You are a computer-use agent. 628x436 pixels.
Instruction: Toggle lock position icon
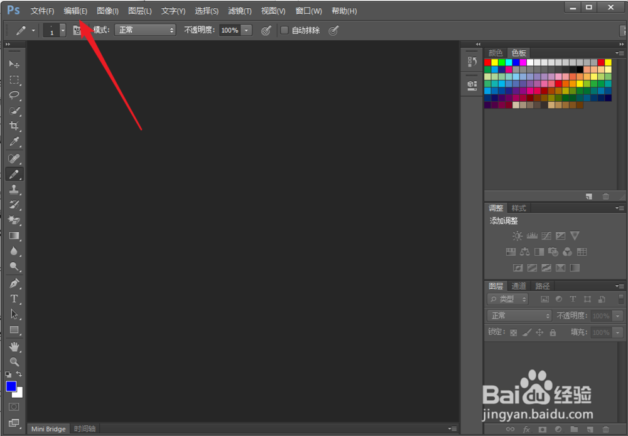pyautogui.click(x=539, y=332)
